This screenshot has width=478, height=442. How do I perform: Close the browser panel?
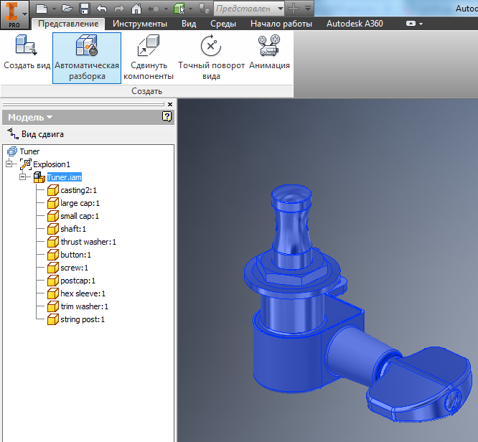pos(170,104)
